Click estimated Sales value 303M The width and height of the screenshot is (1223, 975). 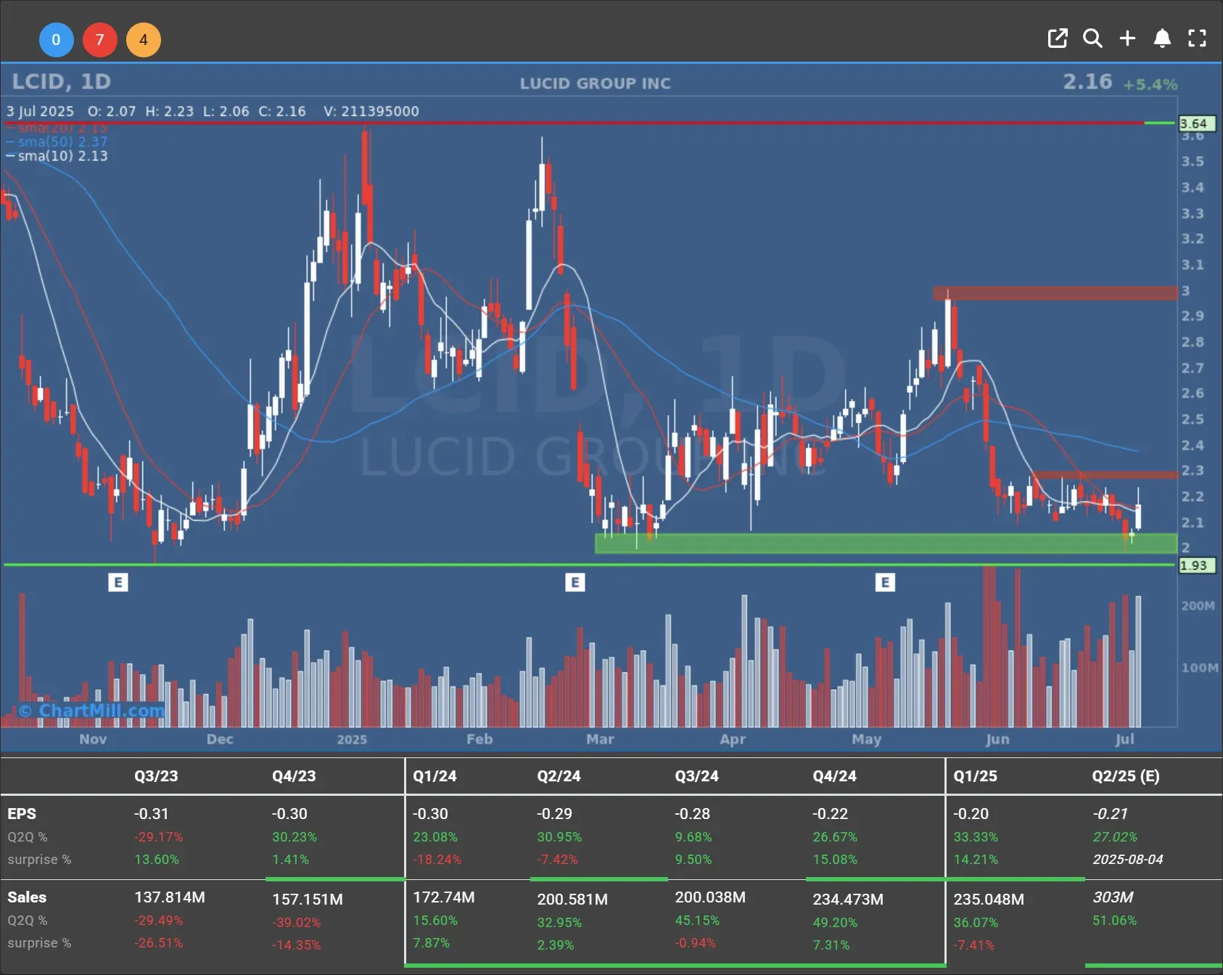pos(1113,897)
